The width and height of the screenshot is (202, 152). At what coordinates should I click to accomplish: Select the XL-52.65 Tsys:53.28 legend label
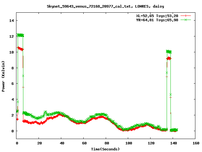[157, 16]
